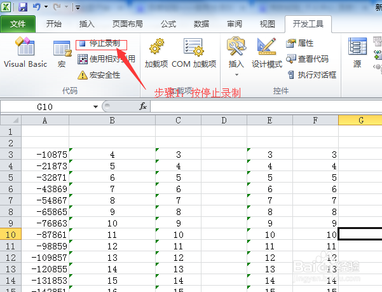Click cell containing -10875
Viewport: 382px width, 292px height.
click(x=45, y=155)
